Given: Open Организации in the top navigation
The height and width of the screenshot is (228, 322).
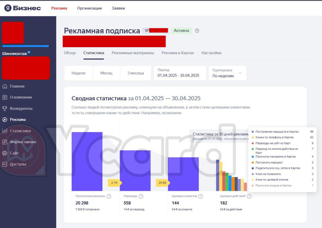Looking at the screenshot, I should 89,8.
